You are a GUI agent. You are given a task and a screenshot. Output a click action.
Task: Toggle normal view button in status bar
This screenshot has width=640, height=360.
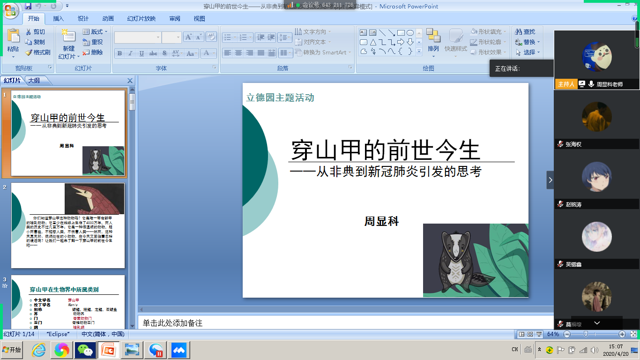(x=521, y=334)
